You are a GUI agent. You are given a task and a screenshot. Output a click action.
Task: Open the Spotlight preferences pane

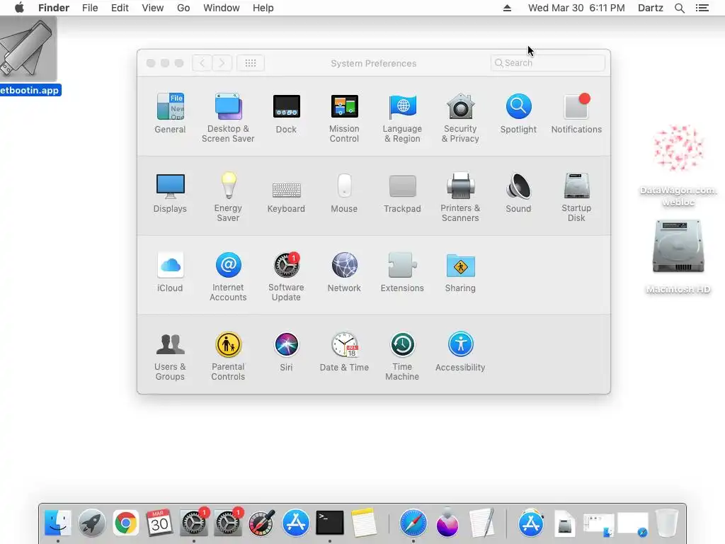[518, 113]
